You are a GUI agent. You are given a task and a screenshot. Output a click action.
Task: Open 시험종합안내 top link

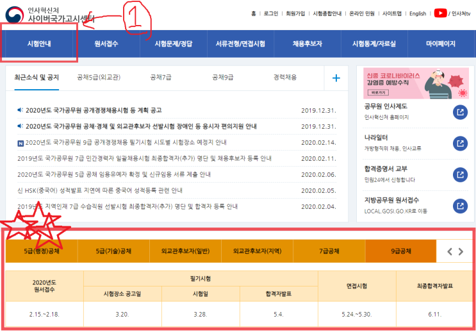click(327, 13)
